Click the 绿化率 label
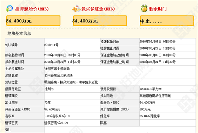 (x=105, y=116)
